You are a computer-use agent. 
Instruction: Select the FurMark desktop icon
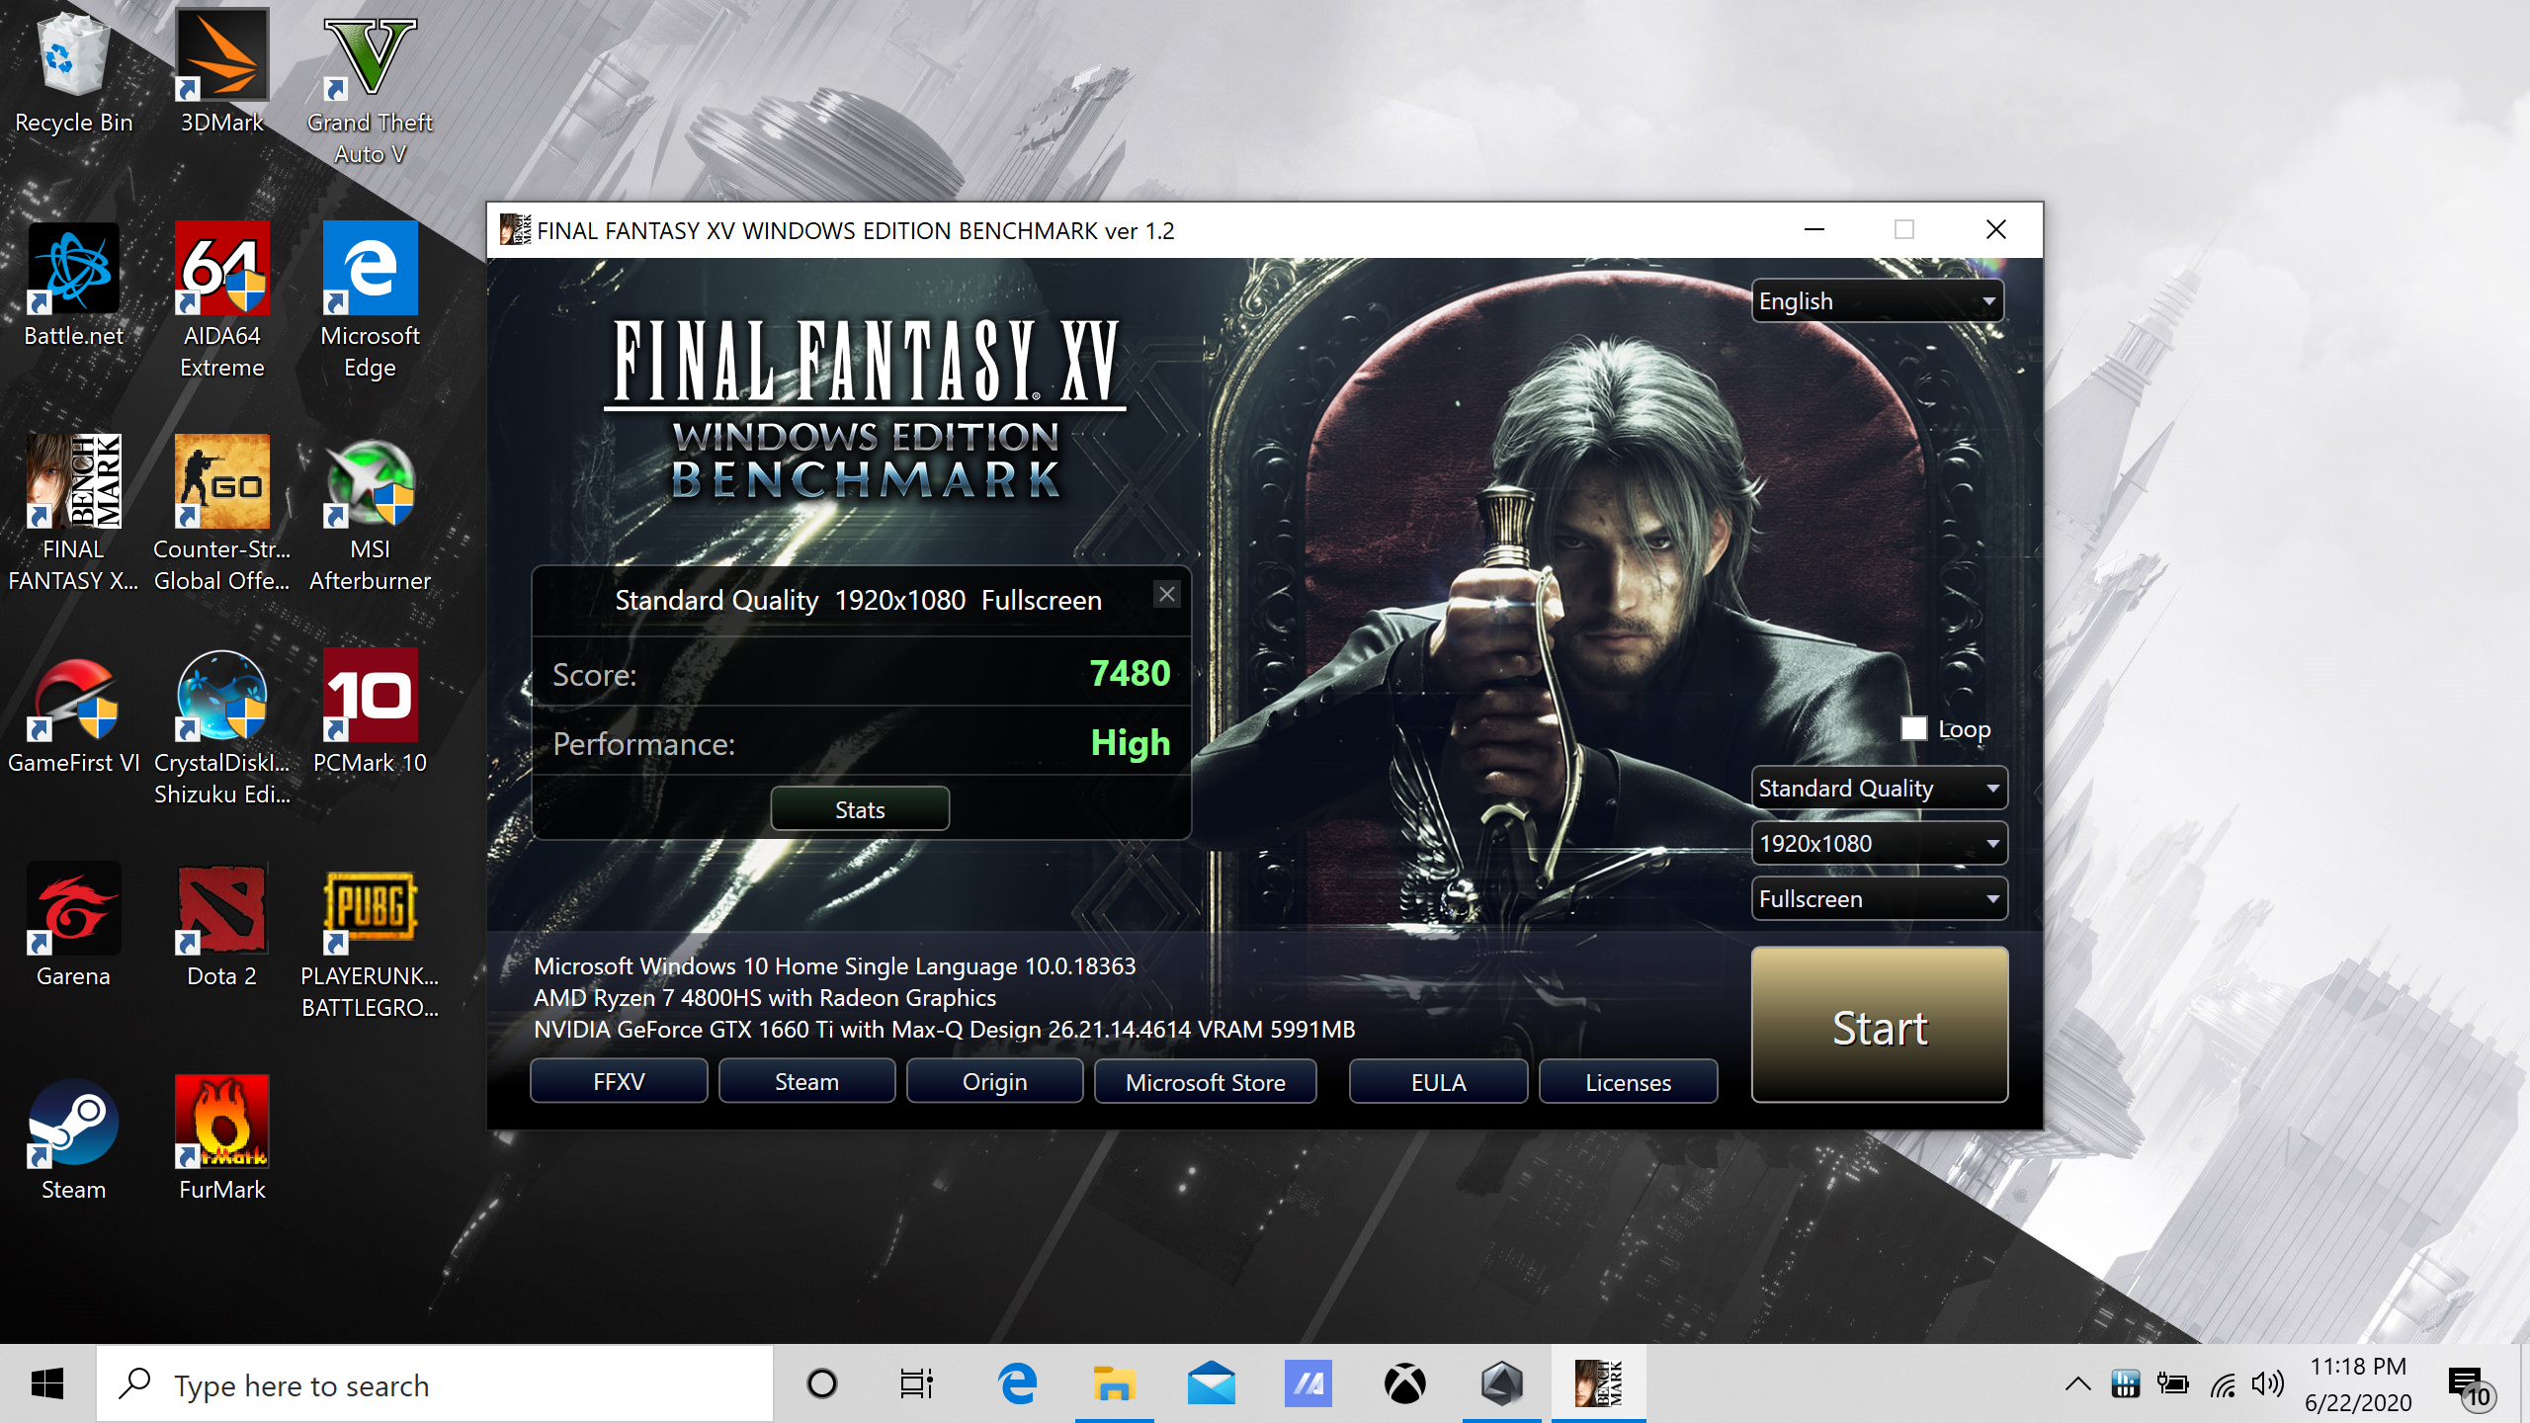pos(221,1140)
